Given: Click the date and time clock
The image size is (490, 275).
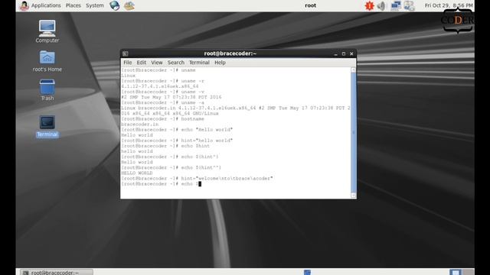Looking at the screenshot, I should [449, 5].
